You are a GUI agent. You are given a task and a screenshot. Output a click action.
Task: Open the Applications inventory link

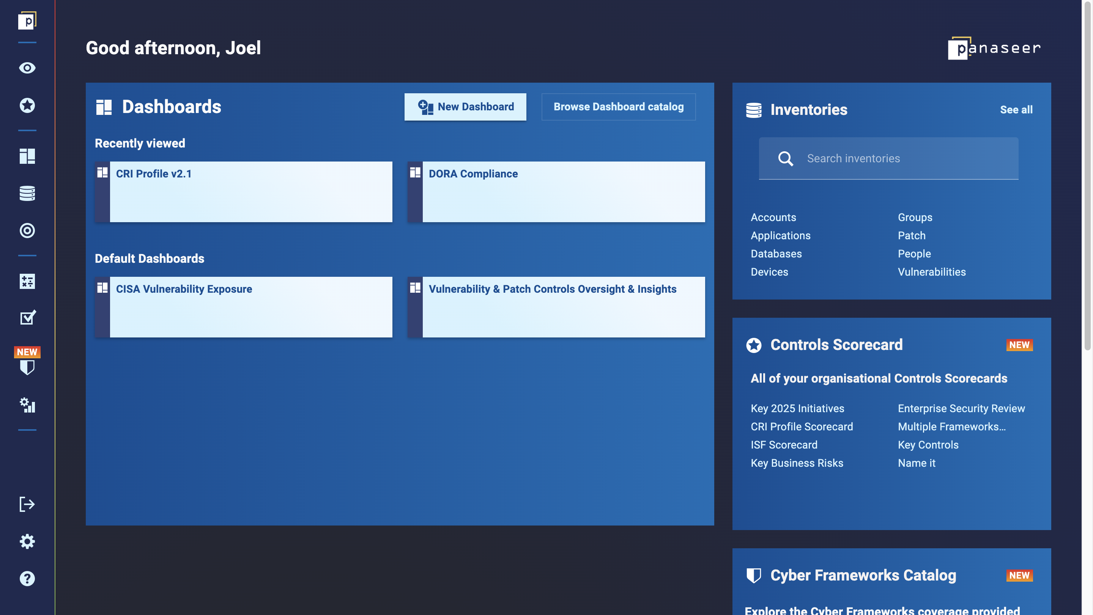pos(780,236)
